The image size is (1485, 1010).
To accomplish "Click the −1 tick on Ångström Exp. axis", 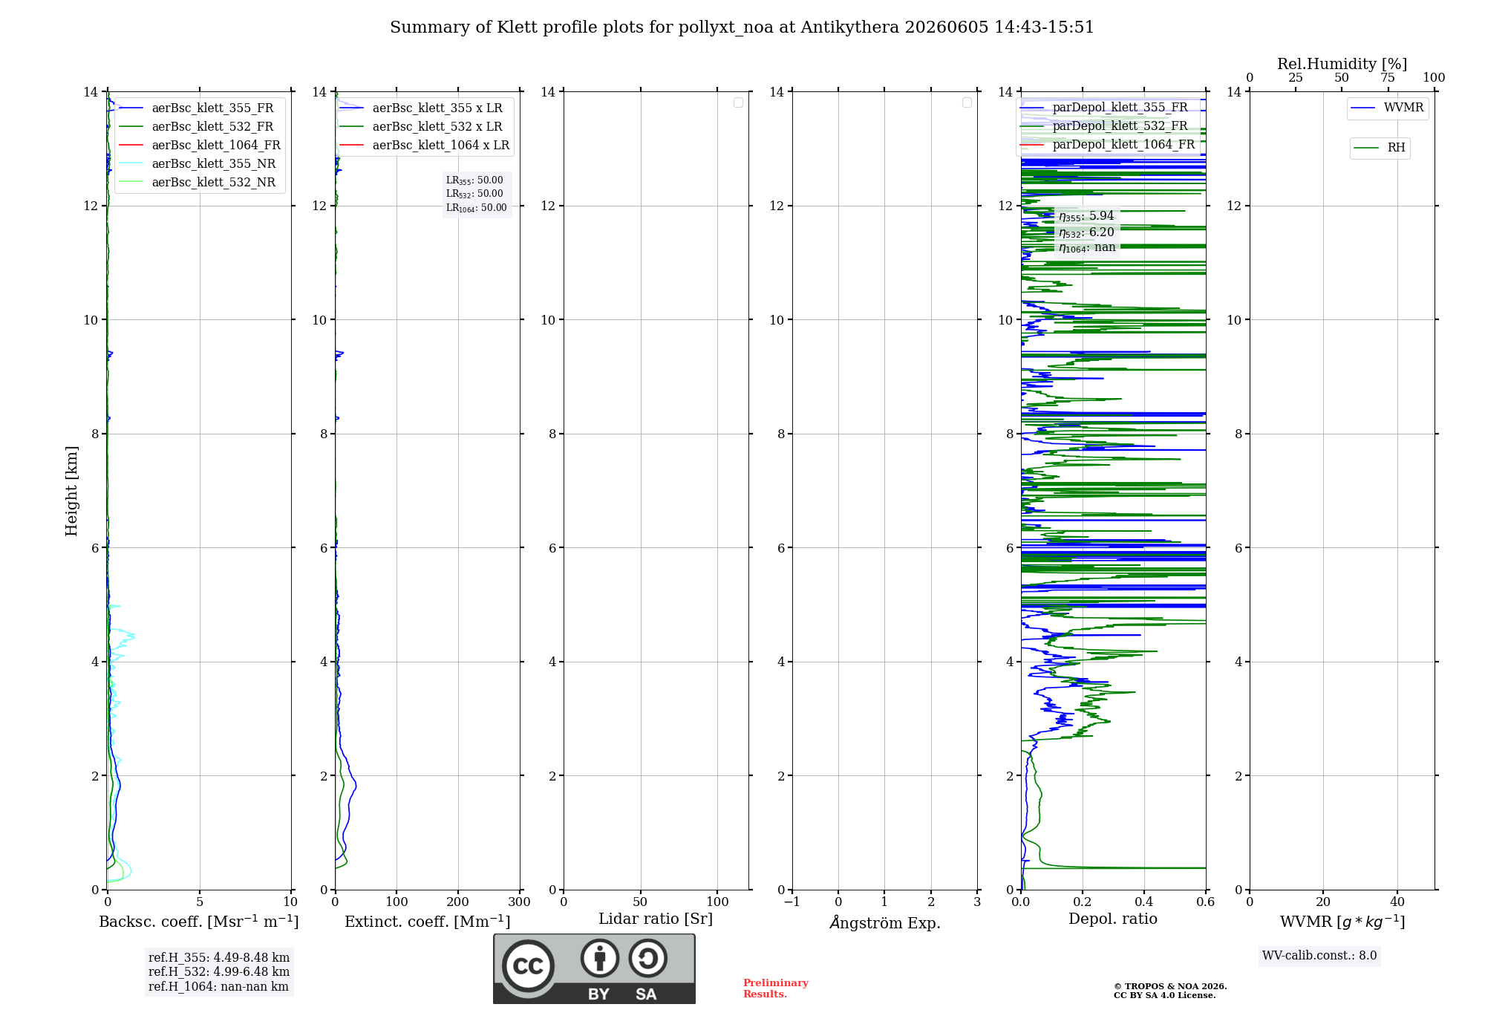I will click(x=792, y=902).
